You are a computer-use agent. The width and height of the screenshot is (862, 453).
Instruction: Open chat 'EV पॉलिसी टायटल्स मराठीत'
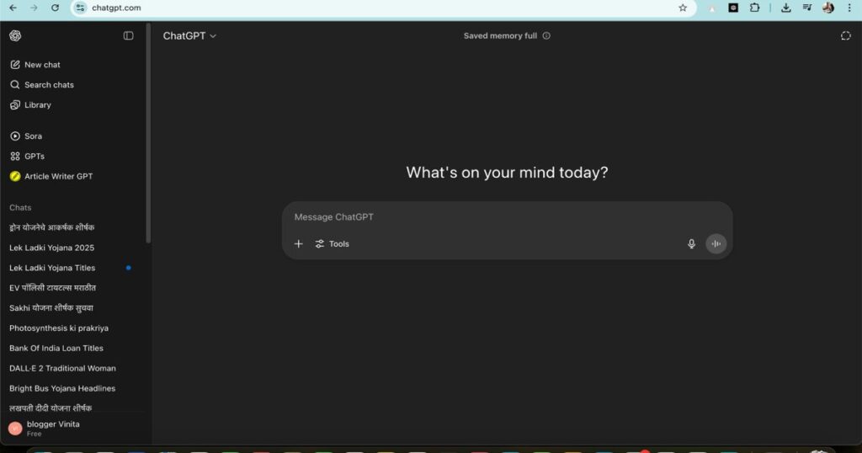pyautogui.click(x=52, y=288)
